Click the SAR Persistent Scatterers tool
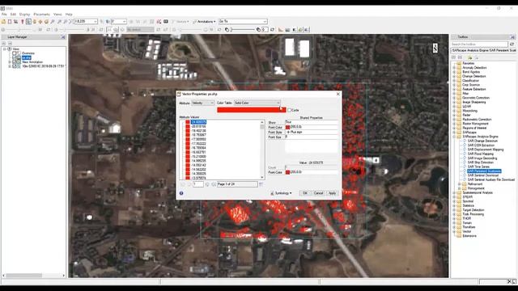The height and width of the screenshot is (291, 518). click(484, 171)
